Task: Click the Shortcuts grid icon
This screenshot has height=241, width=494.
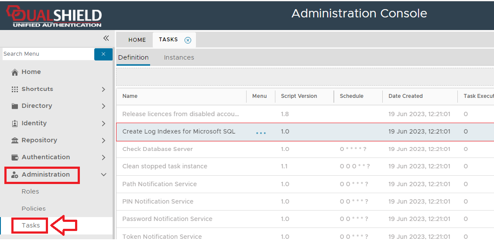Action: tap(15, 89)
